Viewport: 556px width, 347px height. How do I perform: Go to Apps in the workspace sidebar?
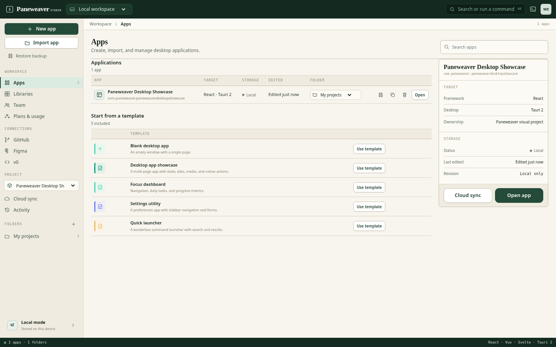pos(41,83)
